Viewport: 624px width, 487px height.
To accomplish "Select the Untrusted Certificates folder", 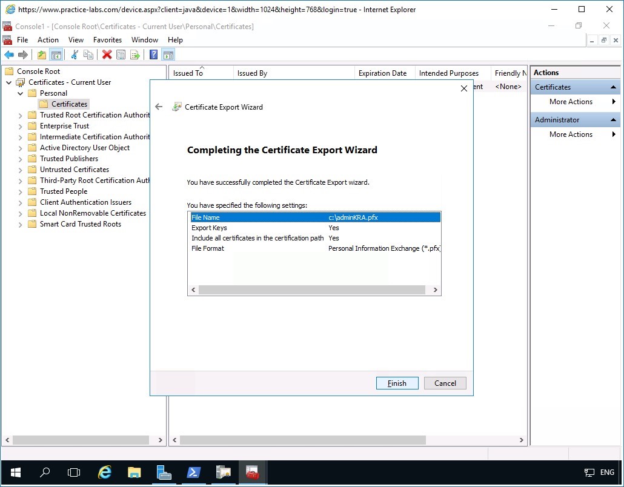I will click(74, 170).
